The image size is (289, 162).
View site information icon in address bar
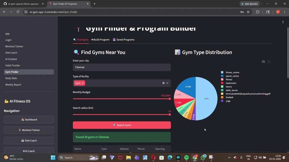(26, 12)
